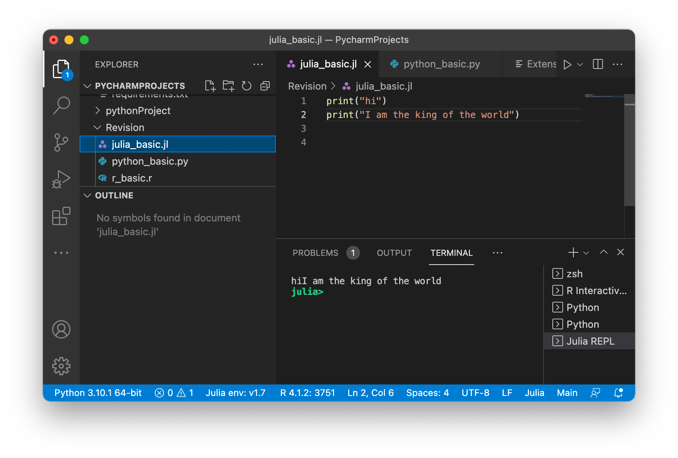678x458 pixels.
Task: Switch to the python_basic.py tab
Action: 441,64
